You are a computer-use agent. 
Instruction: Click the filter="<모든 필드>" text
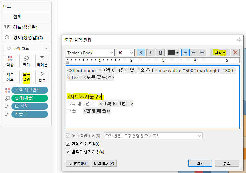point(91,77)
